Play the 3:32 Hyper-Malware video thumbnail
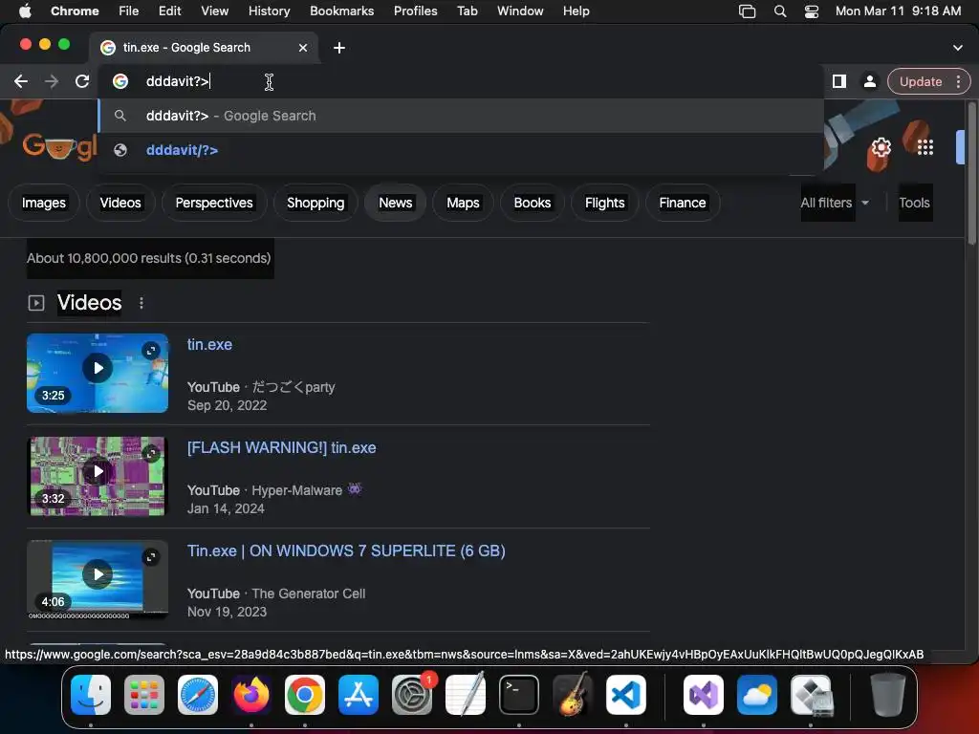979x734 pixels. point(98,471)
